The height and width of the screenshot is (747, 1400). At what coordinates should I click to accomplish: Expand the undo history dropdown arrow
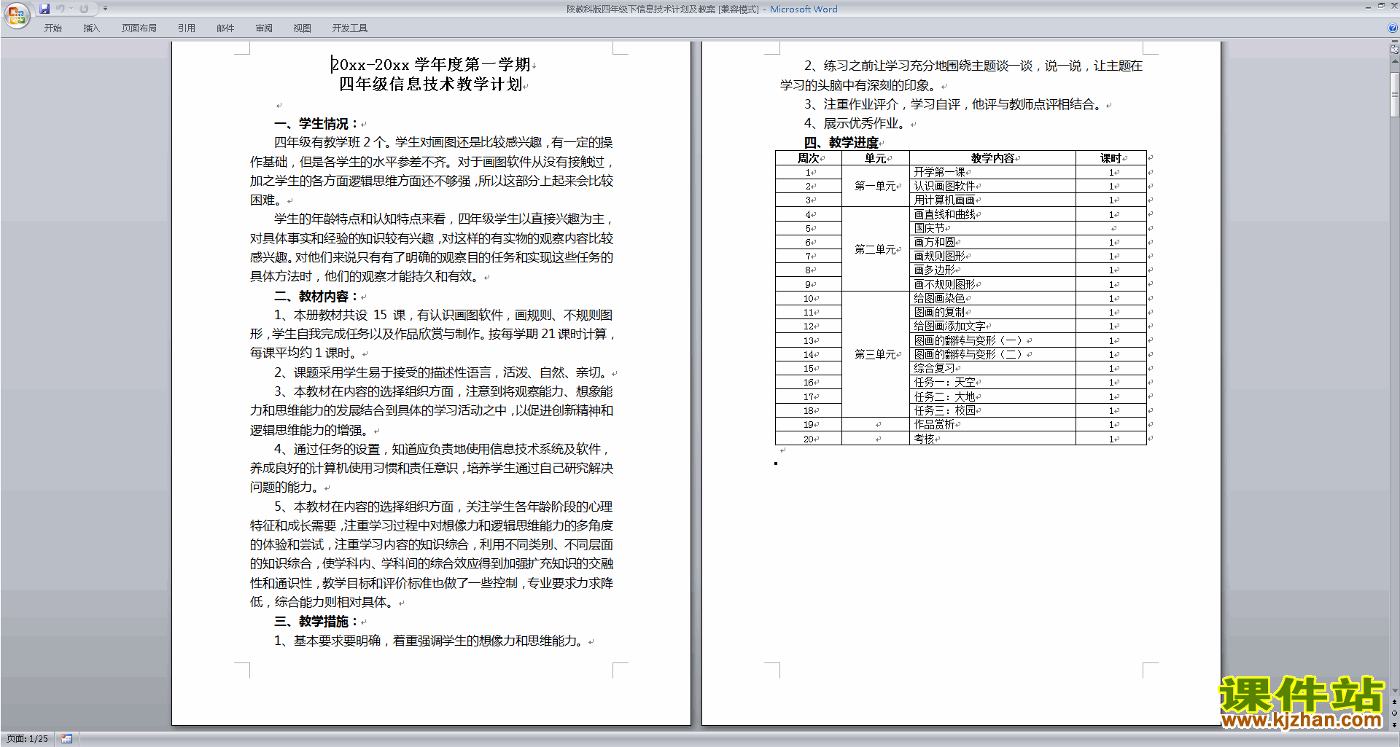(x=71, y=9)
